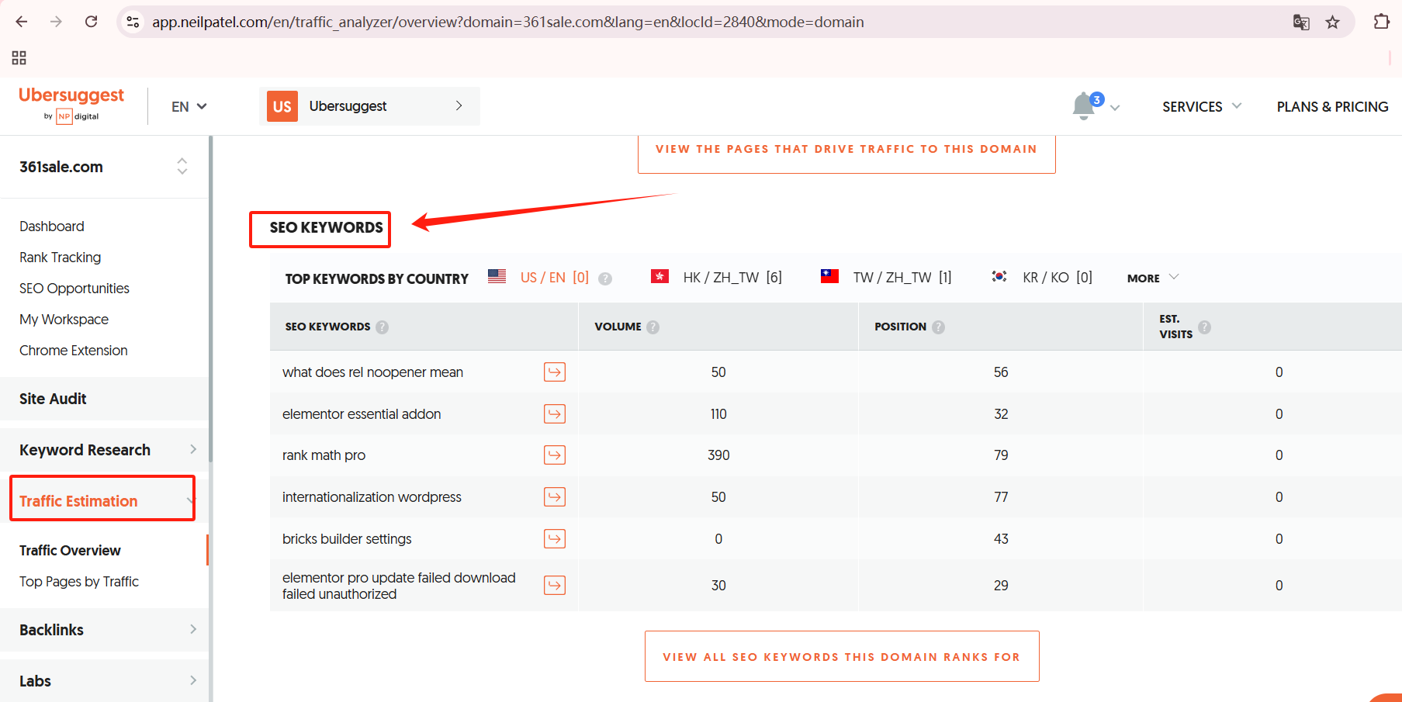
Task: Click VIEW ALL SEO KEYWORDS THIS DOMAIN RANKS FOR
Action: [842, 656]
